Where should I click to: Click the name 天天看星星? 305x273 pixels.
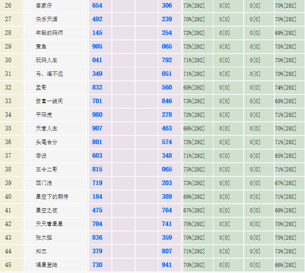[49, 224]
